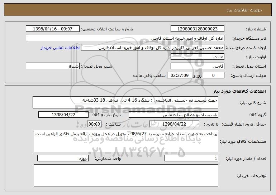
Task: Click the empty توضیحات خریدار text area
Action: coord(126,175)
